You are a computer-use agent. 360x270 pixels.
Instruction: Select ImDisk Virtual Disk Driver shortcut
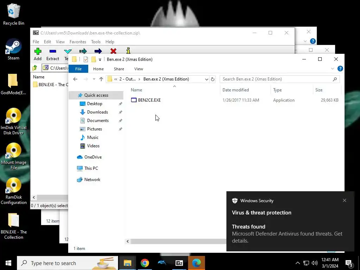pos(14,121)
